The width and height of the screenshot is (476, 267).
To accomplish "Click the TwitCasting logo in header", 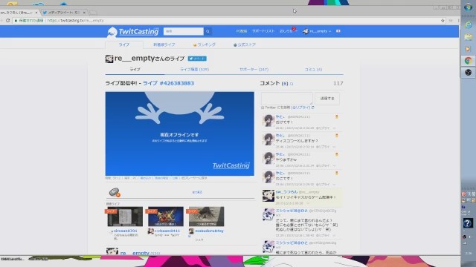I will click(x=132, y=31).
